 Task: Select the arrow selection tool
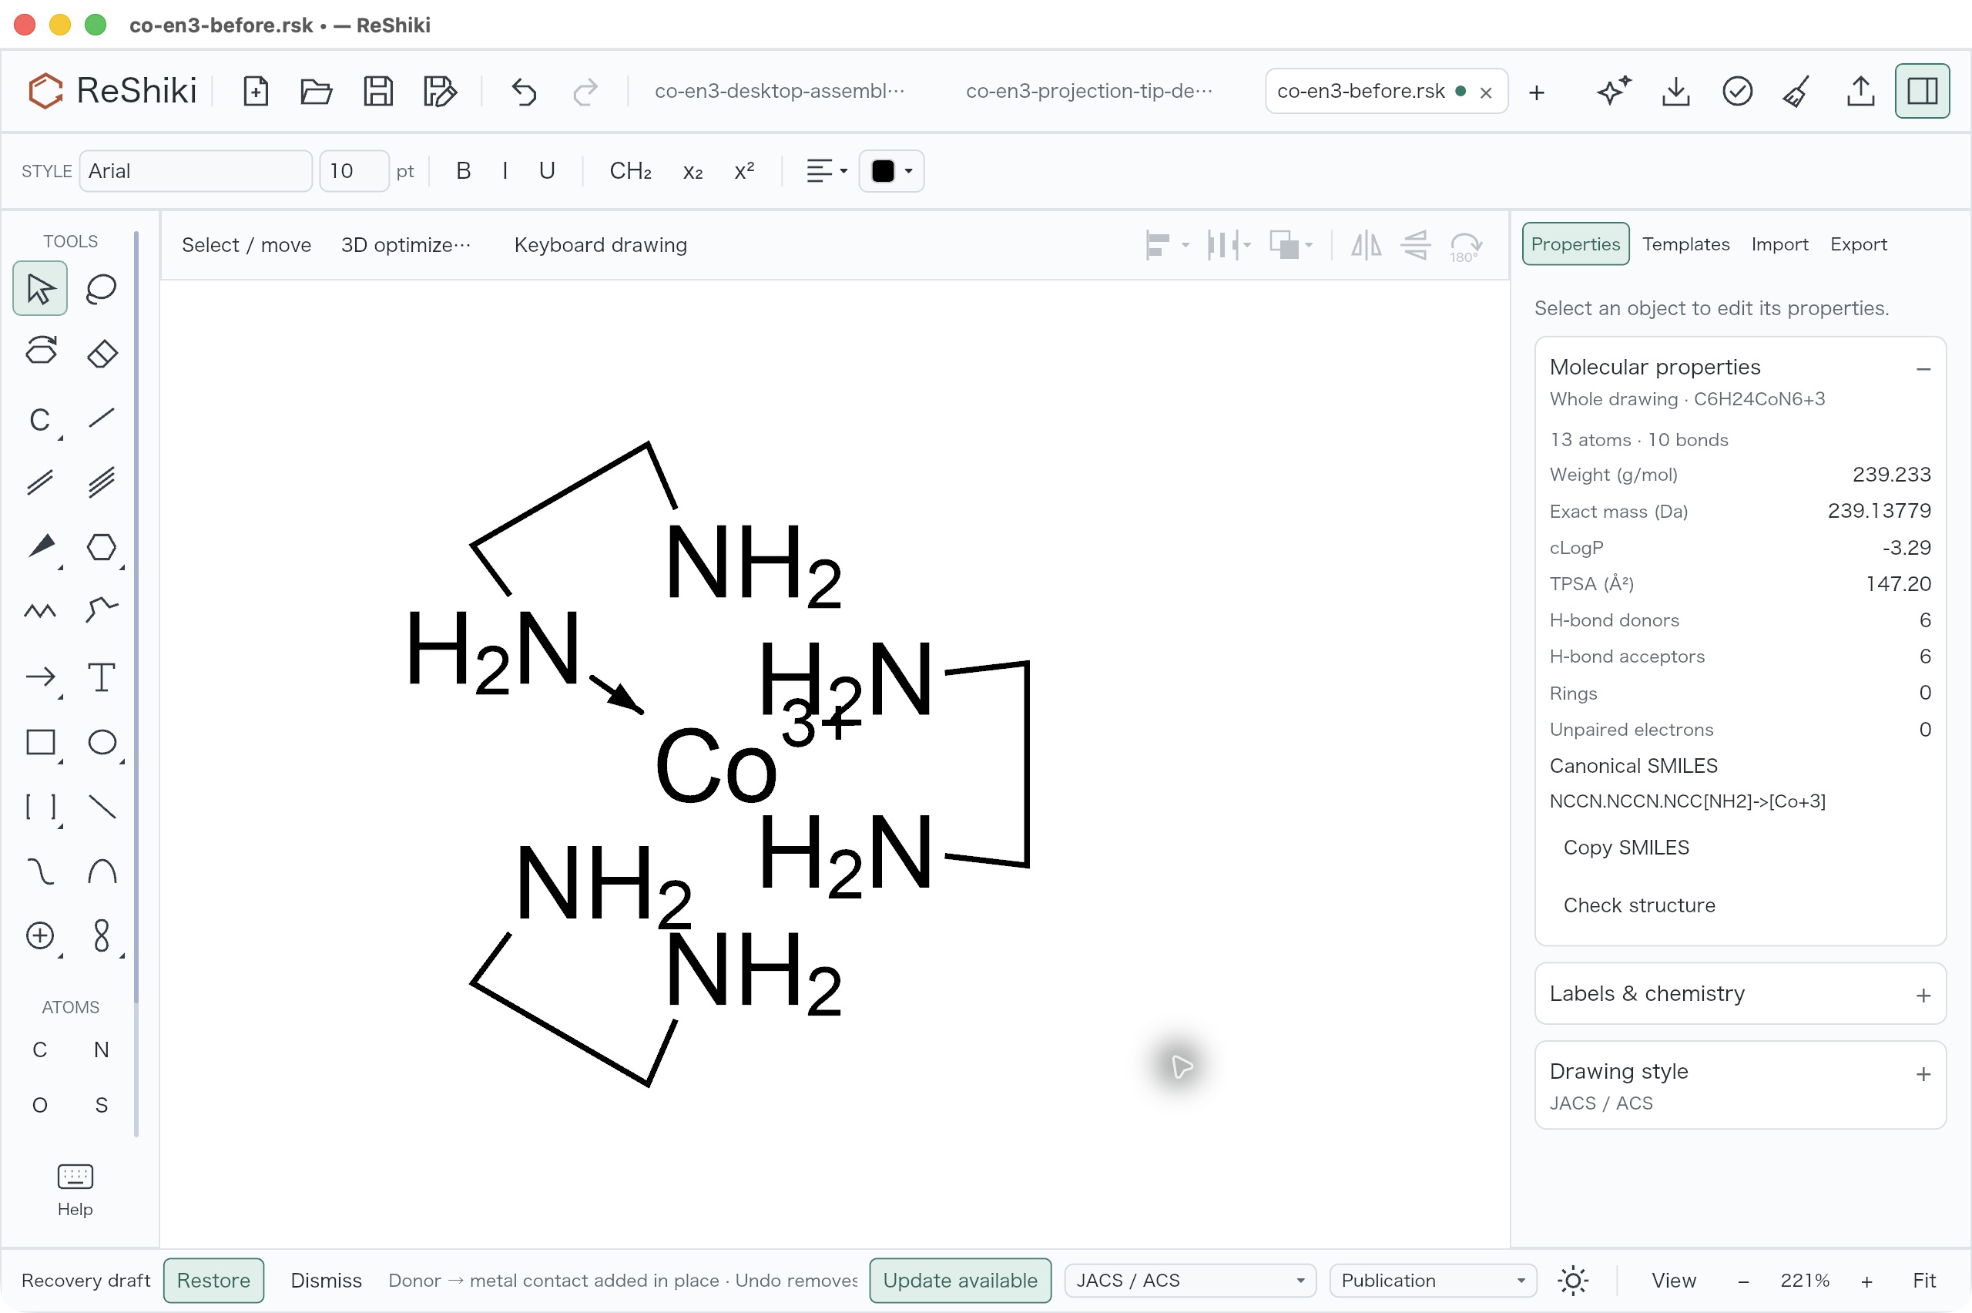40,289
